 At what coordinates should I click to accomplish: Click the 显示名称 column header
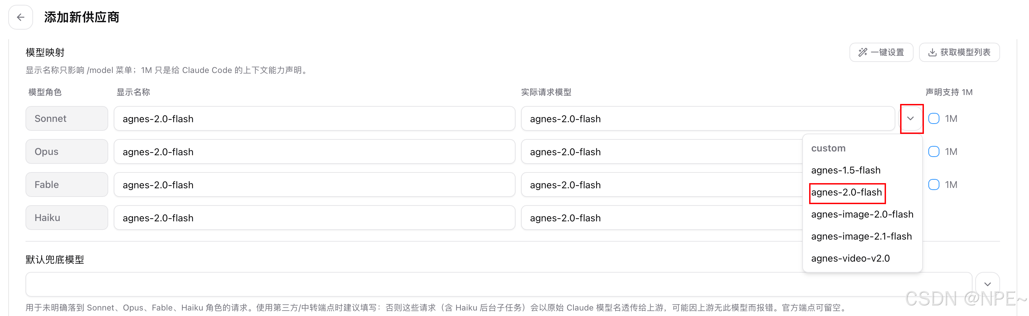coord(133,92)
